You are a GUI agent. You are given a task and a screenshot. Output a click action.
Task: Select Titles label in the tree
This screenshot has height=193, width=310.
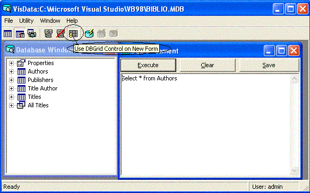pyautogui.click(x=35, y=97)
